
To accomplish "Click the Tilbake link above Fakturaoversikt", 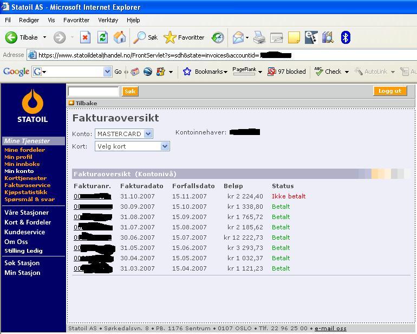I will click(83, 103).
